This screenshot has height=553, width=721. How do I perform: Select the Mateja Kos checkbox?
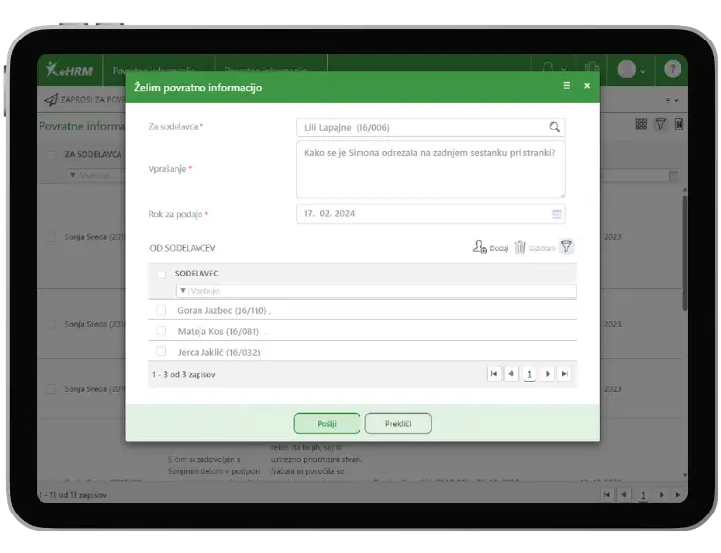161,331
